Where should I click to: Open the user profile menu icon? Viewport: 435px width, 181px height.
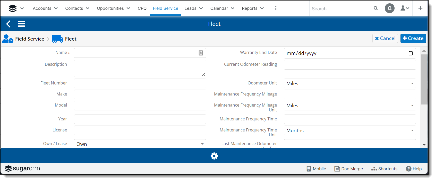(x=405, y=8)
